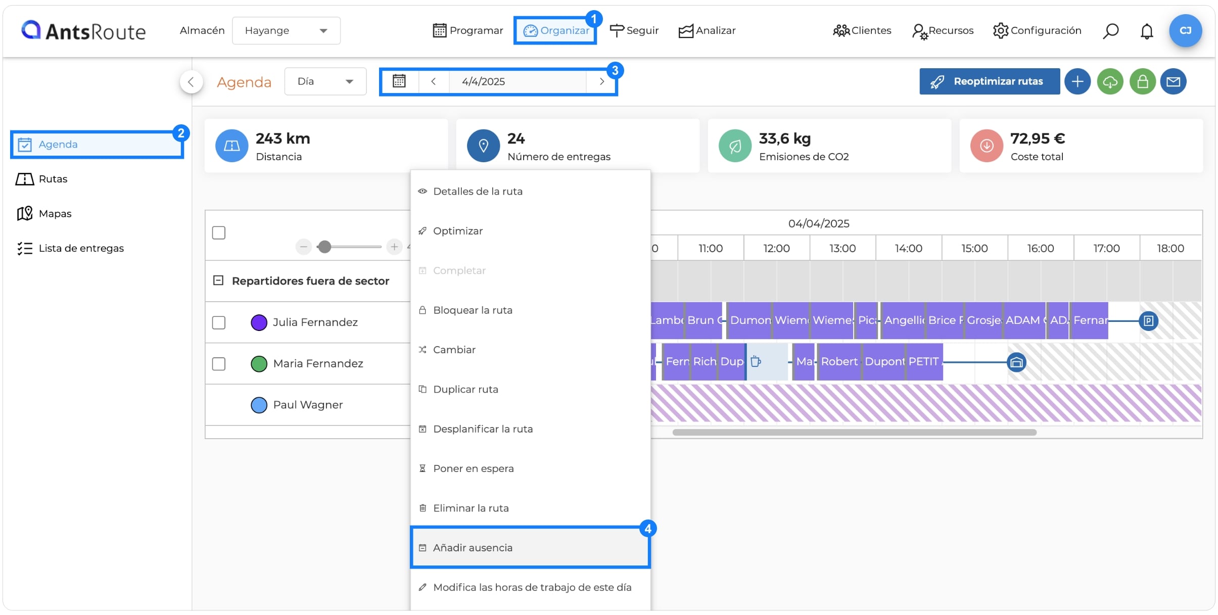1218x615 pixels.
Task: Click the 4/4/2025 date field
Action: pos(518,81)
